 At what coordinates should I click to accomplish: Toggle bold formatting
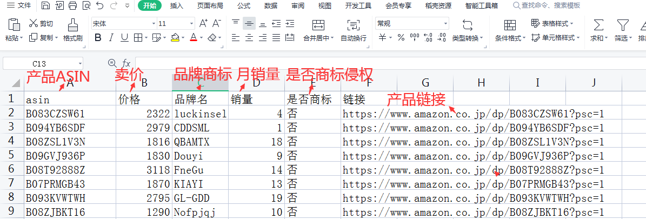pos(98,38)
